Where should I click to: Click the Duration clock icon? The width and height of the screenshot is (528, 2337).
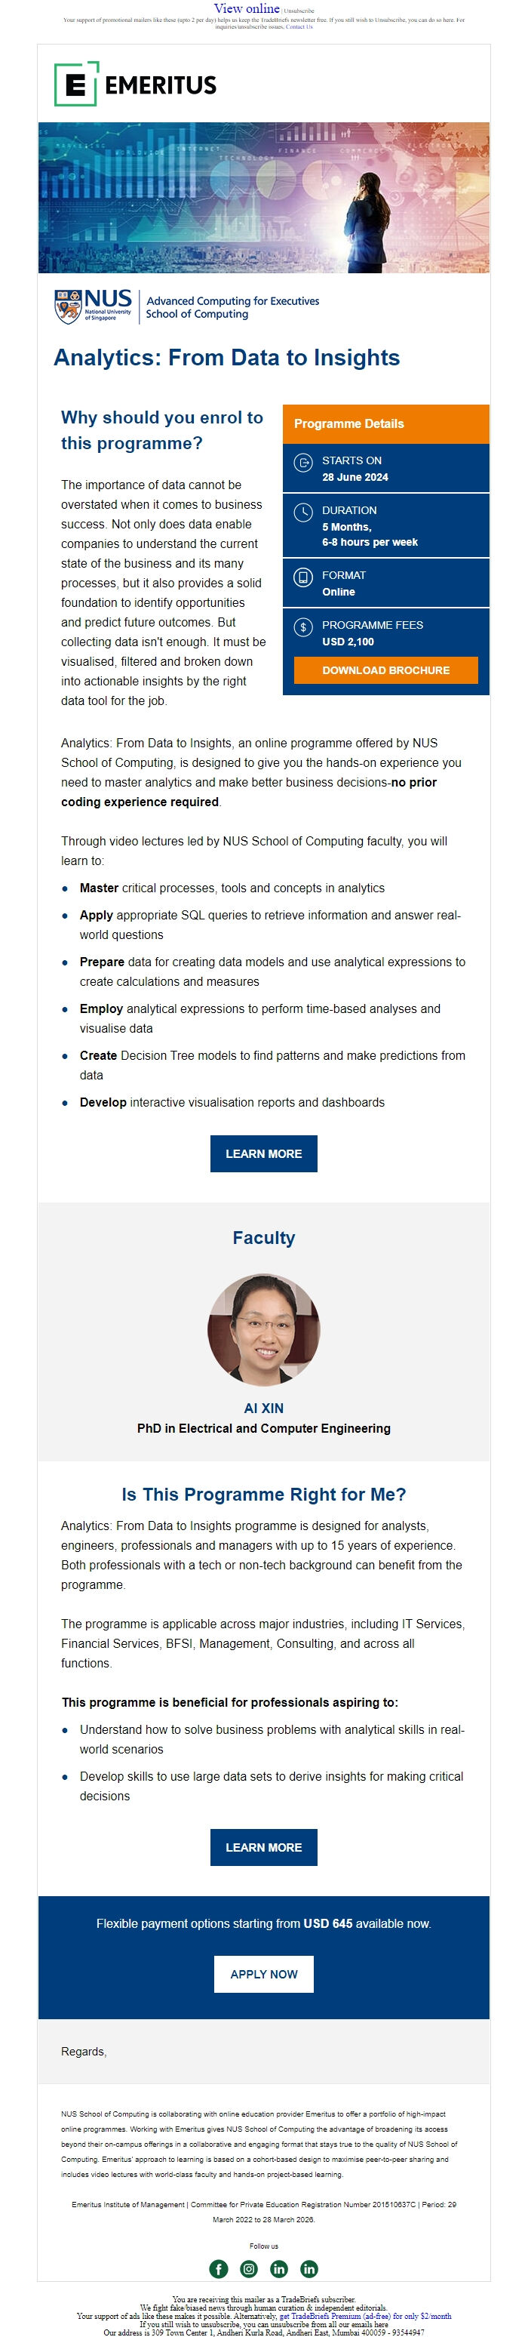tap(303, 513)
